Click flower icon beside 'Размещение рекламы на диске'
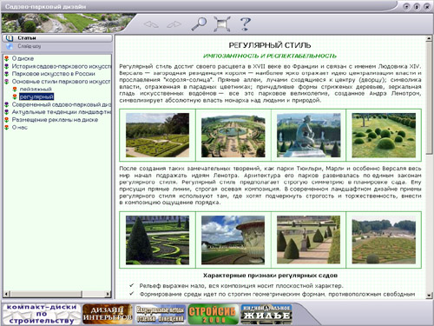The height and width of the screenshot is (326, 434). click(x=7, y=120)
